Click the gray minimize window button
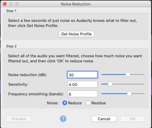This screenshot has width=152, height=128. (11, 4)
